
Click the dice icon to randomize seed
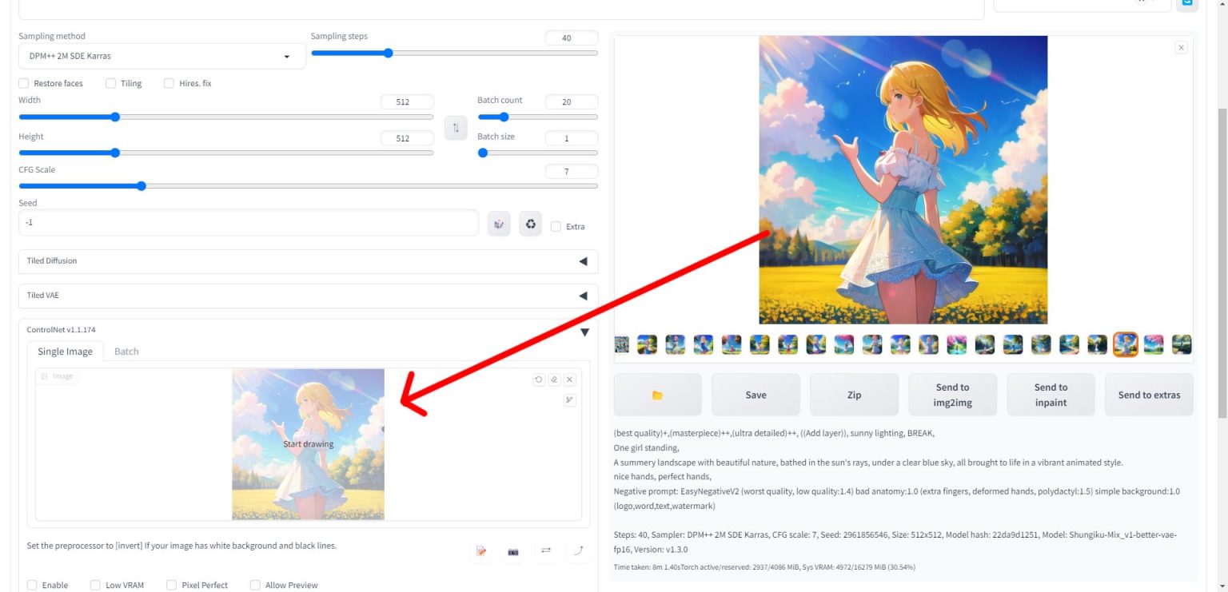coord(499,224)
